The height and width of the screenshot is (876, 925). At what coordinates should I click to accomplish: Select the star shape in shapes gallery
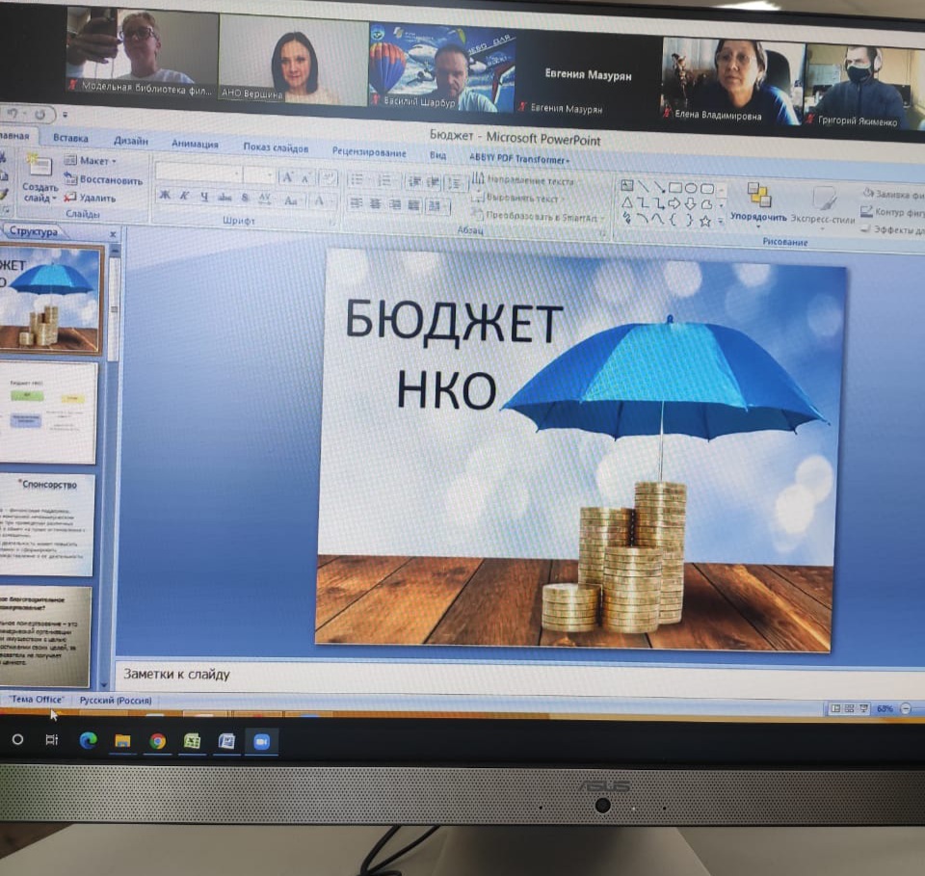(705, 221)
